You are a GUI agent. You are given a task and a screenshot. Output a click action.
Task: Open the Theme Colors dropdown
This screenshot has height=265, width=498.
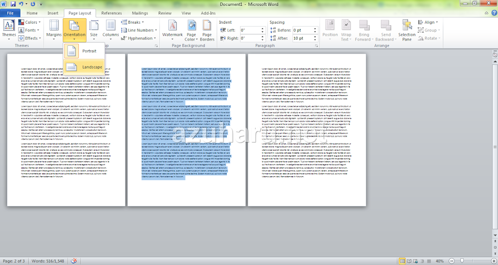click(x=30, y=22)
